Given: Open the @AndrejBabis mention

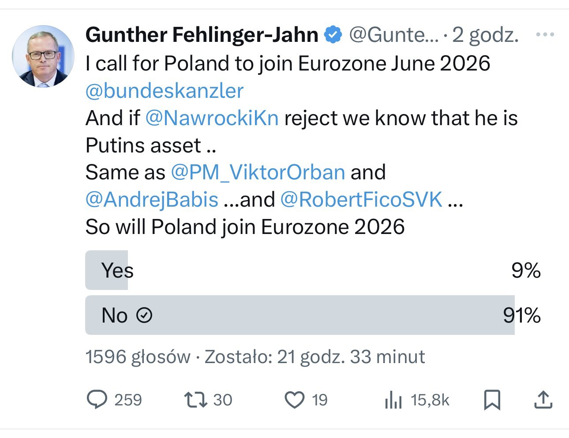Looking at the screenshot, I should [x=152, y=200].
